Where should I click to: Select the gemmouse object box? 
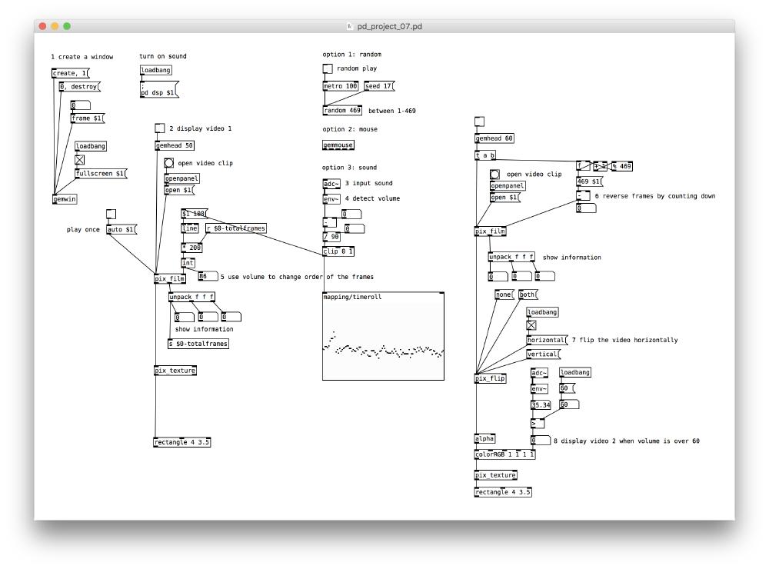(338, 145)
